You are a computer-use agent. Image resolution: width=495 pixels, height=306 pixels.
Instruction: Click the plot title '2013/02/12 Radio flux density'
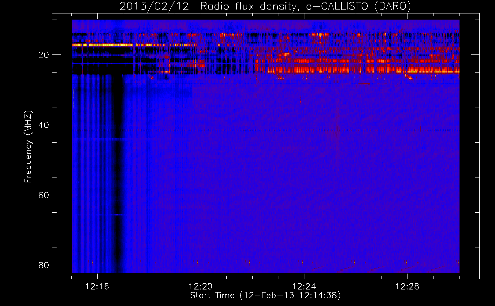coord(265,6)
